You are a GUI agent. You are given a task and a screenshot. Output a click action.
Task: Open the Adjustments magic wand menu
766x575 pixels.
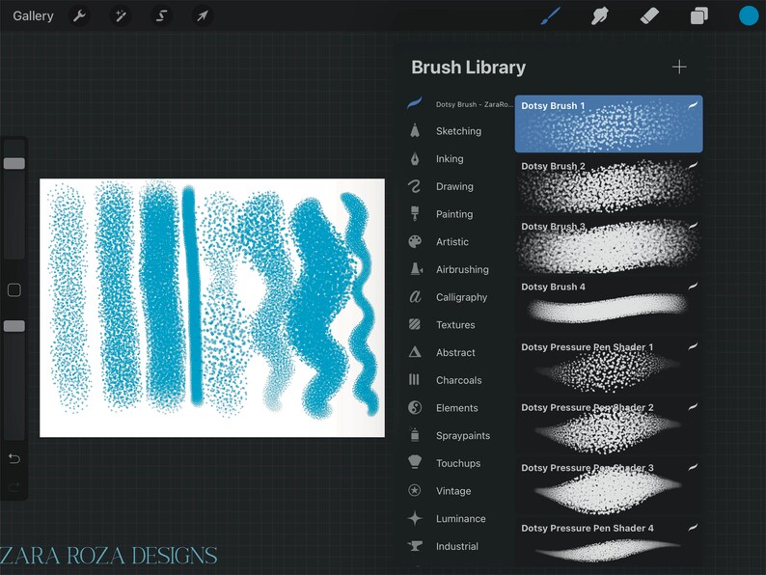pyautogui.click(x=121, y=16)
